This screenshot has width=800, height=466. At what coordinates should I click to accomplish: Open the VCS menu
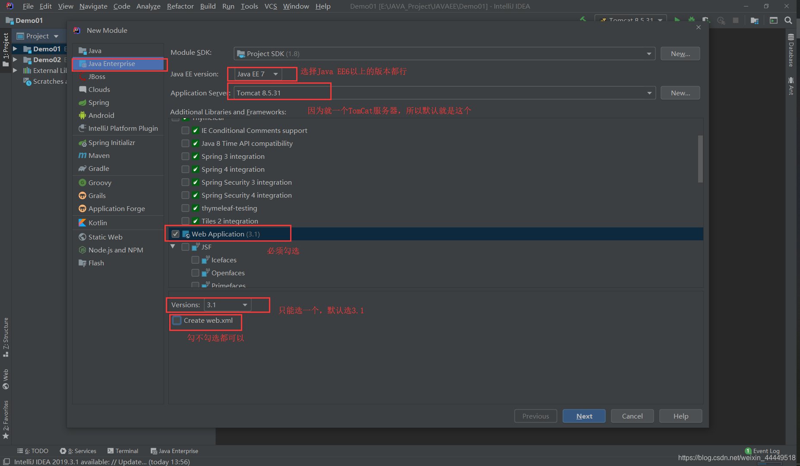click(271, 6)
